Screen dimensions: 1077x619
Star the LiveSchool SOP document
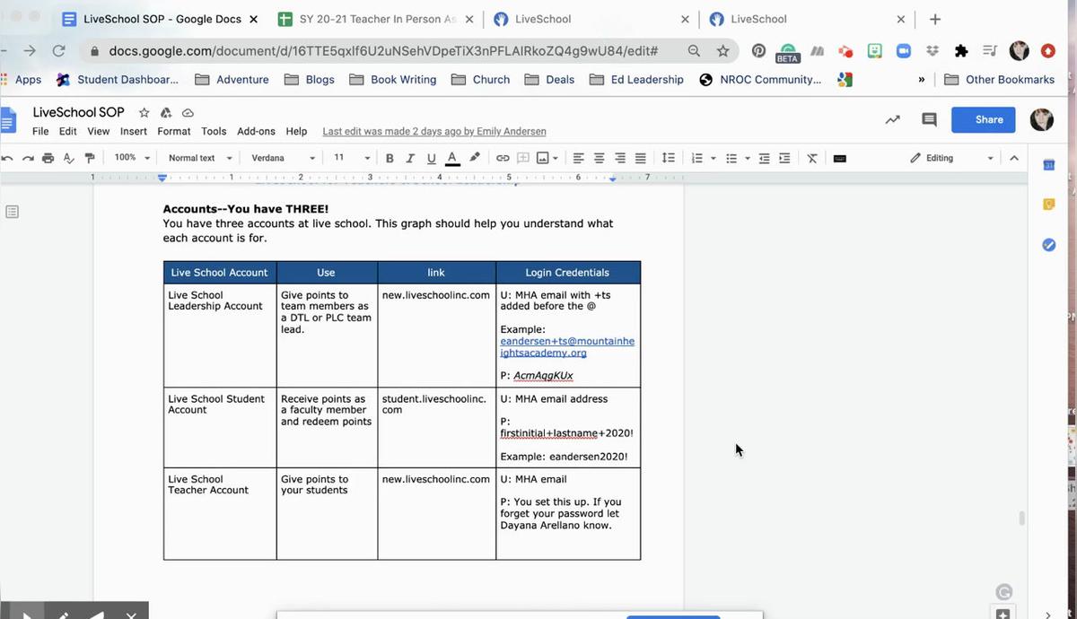144,113
